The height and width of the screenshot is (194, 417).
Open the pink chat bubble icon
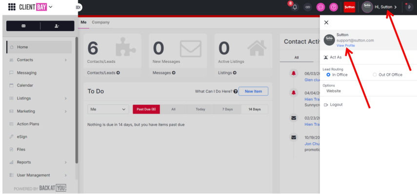click(x=321, y=7)
